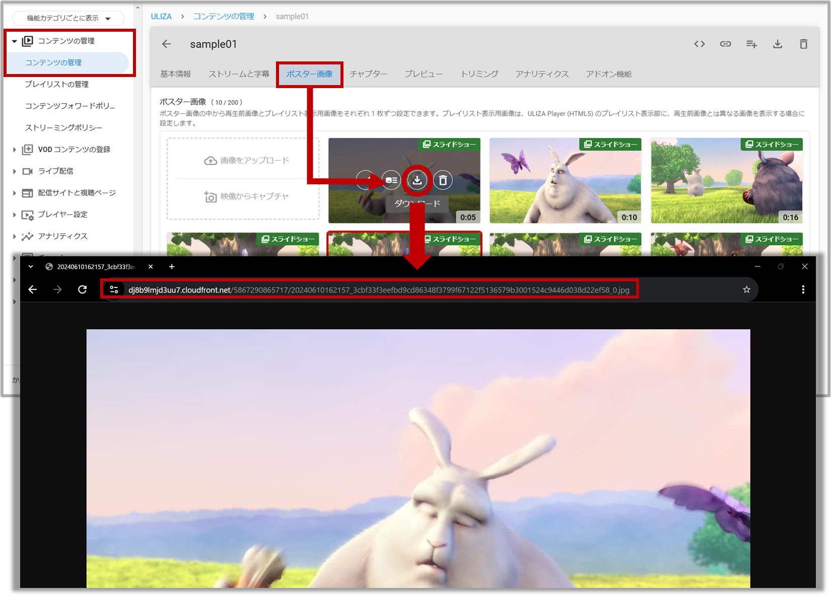831x597 pixels.
Task: Expand the ライブ配信 section
Action: click(x=14, y=171)
